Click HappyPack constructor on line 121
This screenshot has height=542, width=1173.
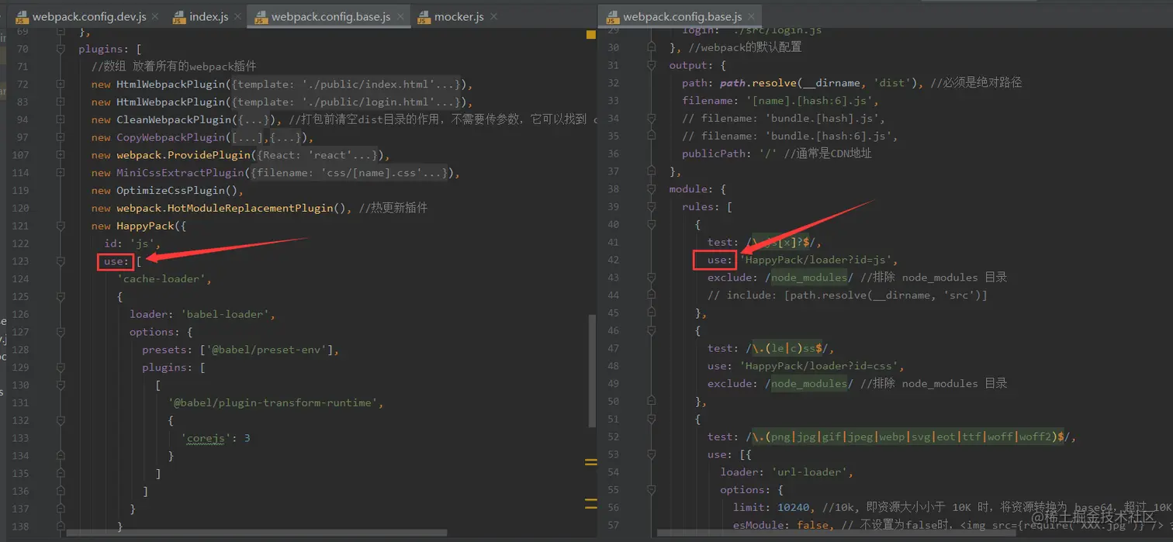click(x=145, y=226)
